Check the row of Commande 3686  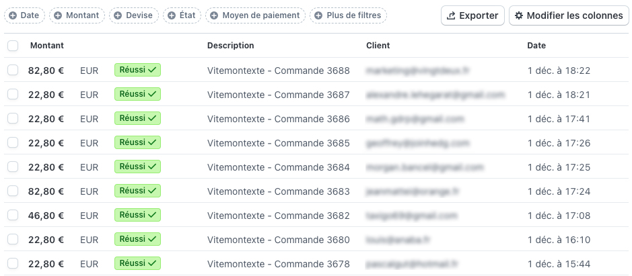click(x=13, y=118)
